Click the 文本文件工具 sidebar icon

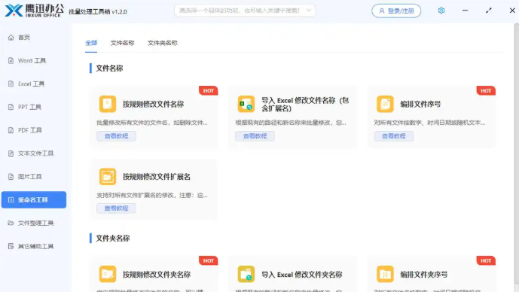11,154
